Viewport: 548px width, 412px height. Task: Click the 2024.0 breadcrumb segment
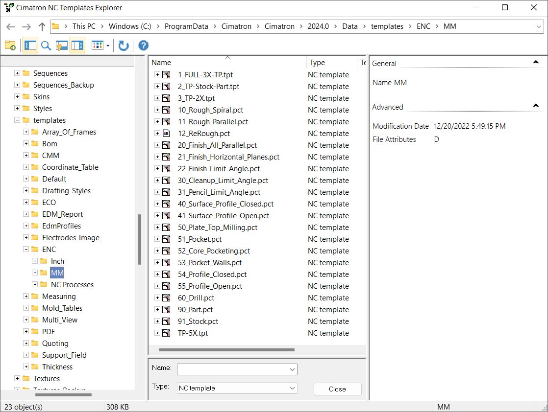tap(318, 26)
